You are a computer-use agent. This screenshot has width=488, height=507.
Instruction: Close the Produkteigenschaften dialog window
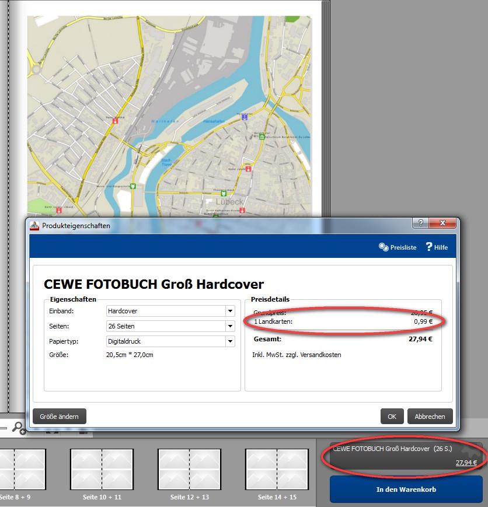tap(443, 224)
